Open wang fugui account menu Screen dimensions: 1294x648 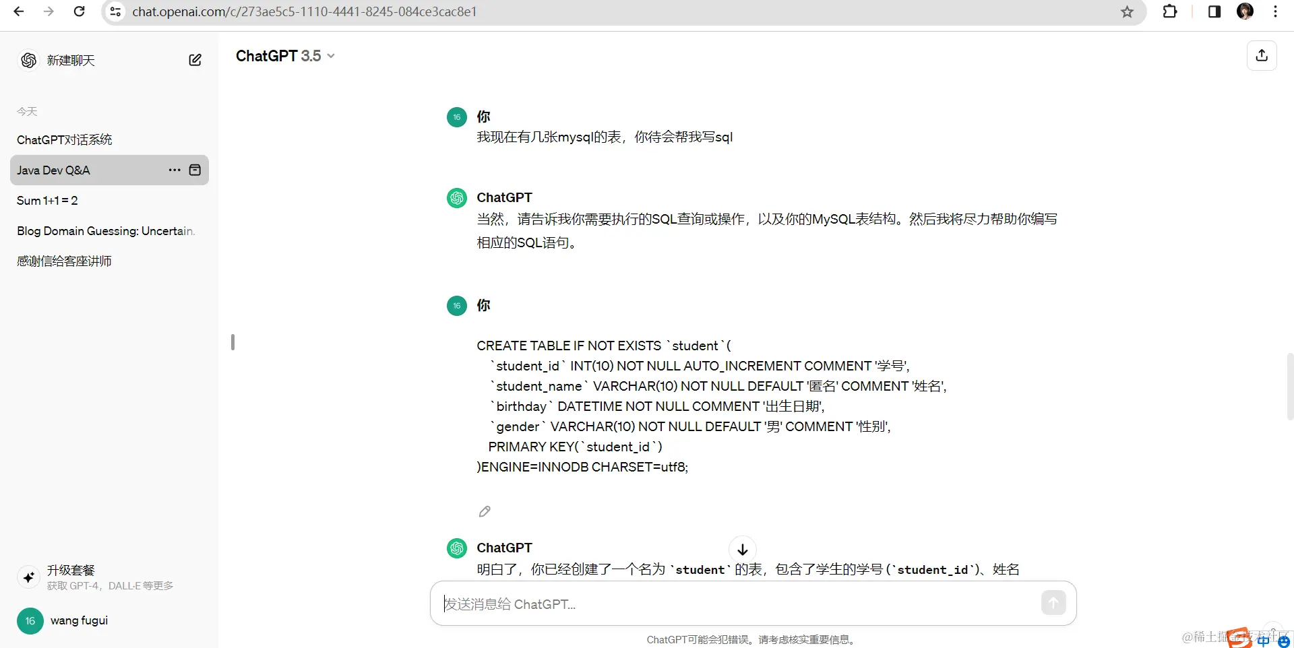[x=109, y=620]
